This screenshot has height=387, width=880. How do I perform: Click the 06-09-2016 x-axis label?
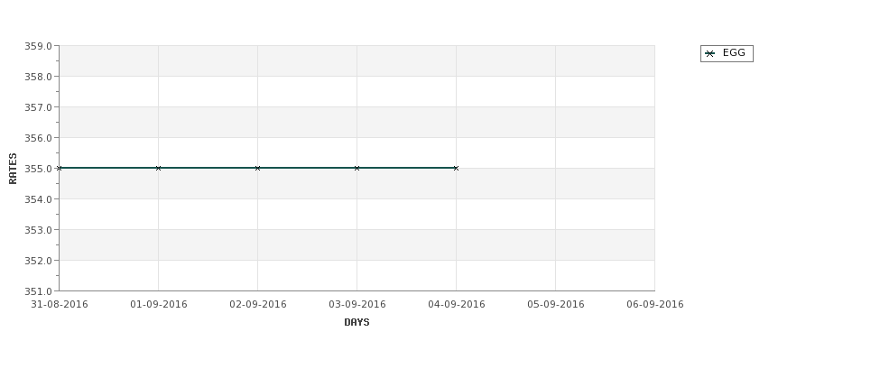coord(655,304)
